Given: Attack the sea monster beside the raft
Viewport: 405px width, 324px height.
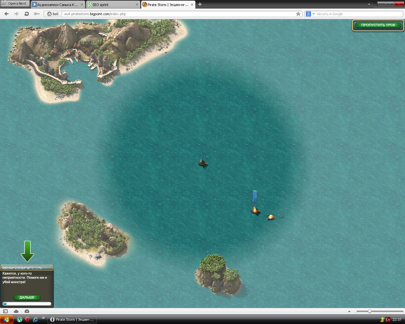Looking at the screenshot, I should [271, 217].
